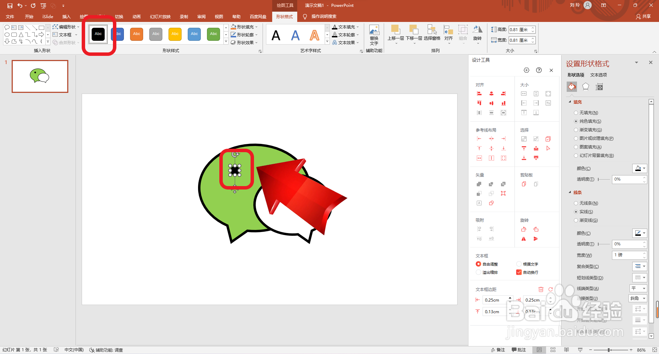
Task: Open 幻灯片放映 ribbon tab
Action: coord(160,16)
